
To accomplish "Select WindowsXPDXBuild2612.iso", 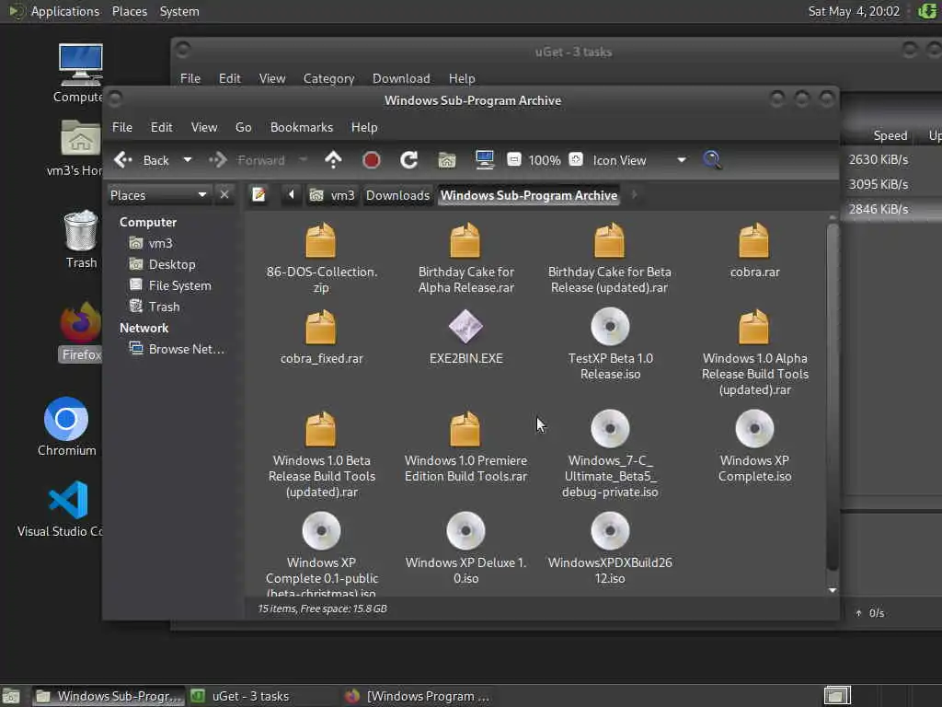I will [611, 549].
